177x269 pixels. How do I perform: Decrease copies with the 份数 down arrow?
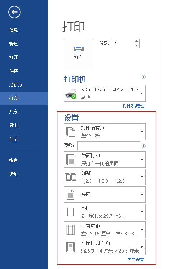coord(136,45)
